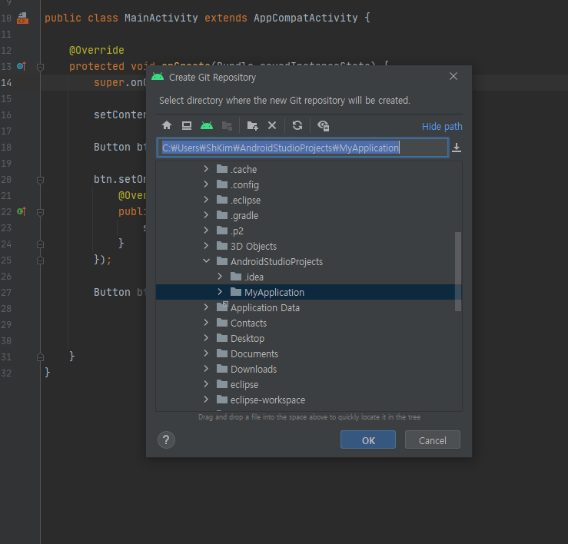Select the MyApplication tree row
568x544 pixels.
[x=309, y=292]
